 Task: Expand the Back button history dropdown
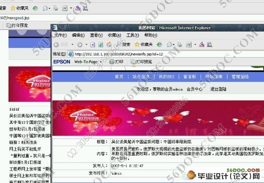[72, 44]
